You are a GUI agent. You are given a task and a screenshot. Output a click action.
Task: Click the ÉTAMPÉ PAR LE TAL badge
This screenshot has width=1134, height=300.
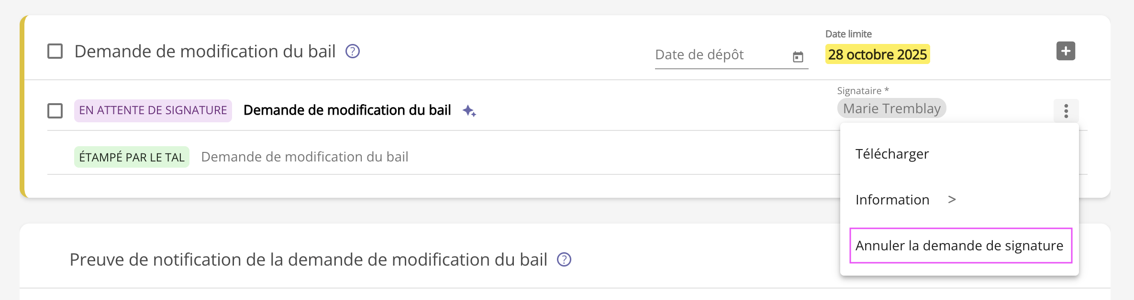[x=132, y=157]
